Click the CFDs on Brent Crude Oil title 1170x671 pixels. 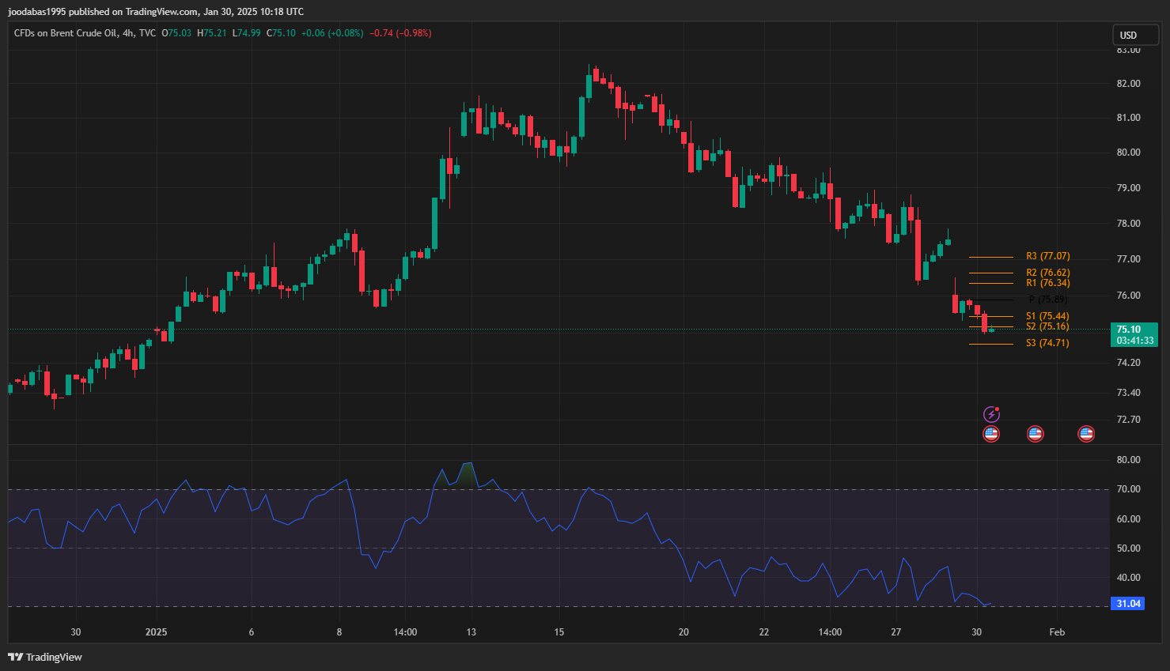(65, 33)
